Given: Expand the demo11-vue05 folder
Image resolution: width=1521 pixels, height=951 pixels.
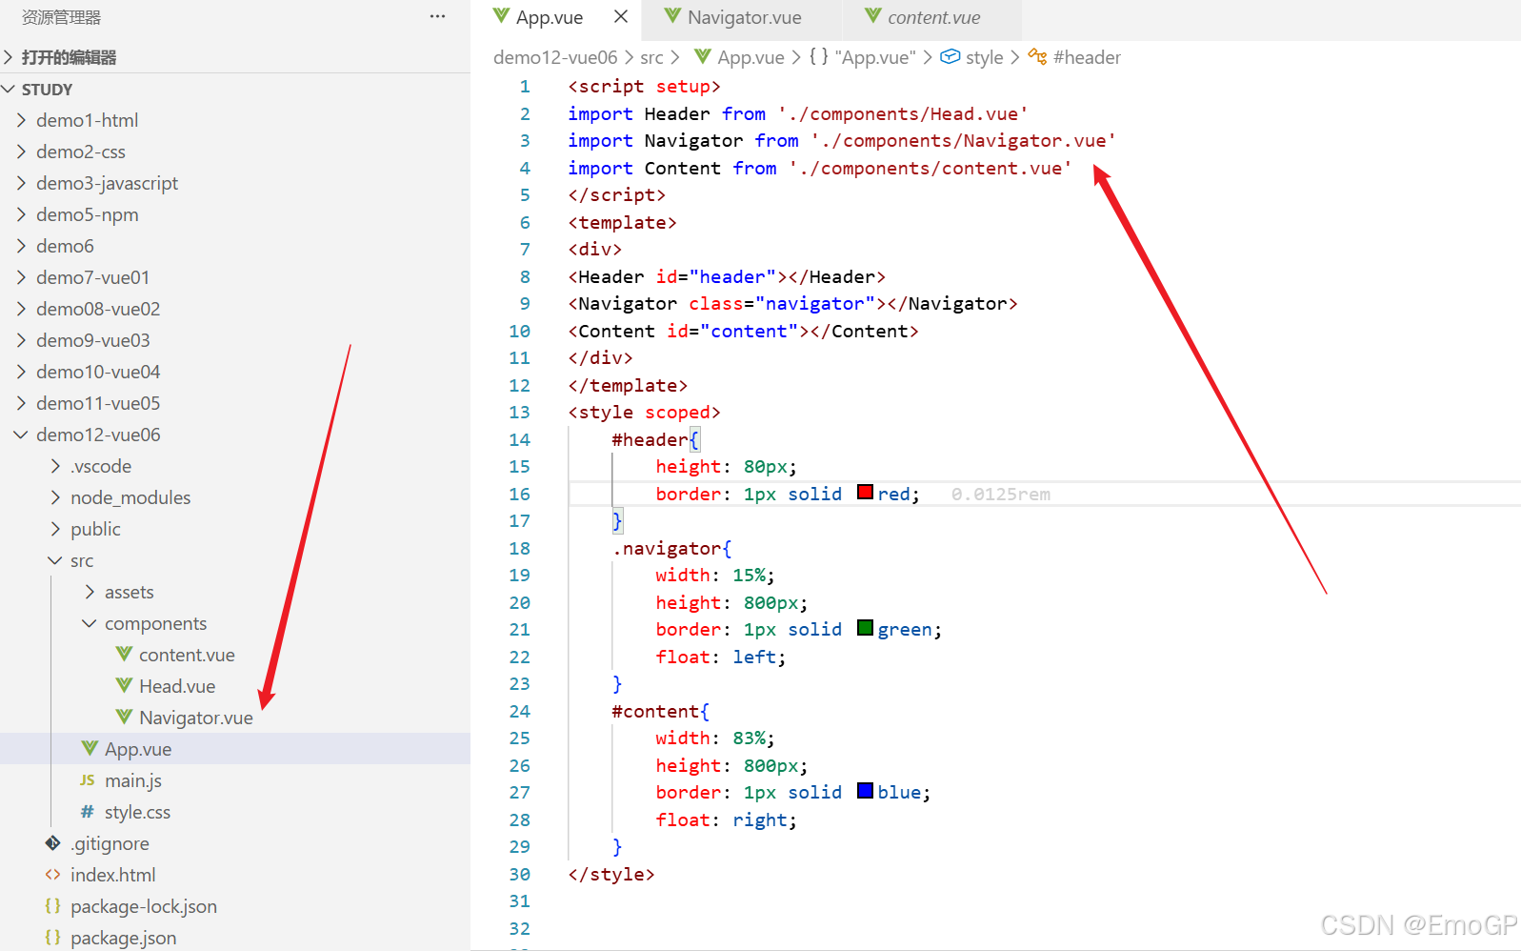Looking at the screenshot, I should pos(22,403).
